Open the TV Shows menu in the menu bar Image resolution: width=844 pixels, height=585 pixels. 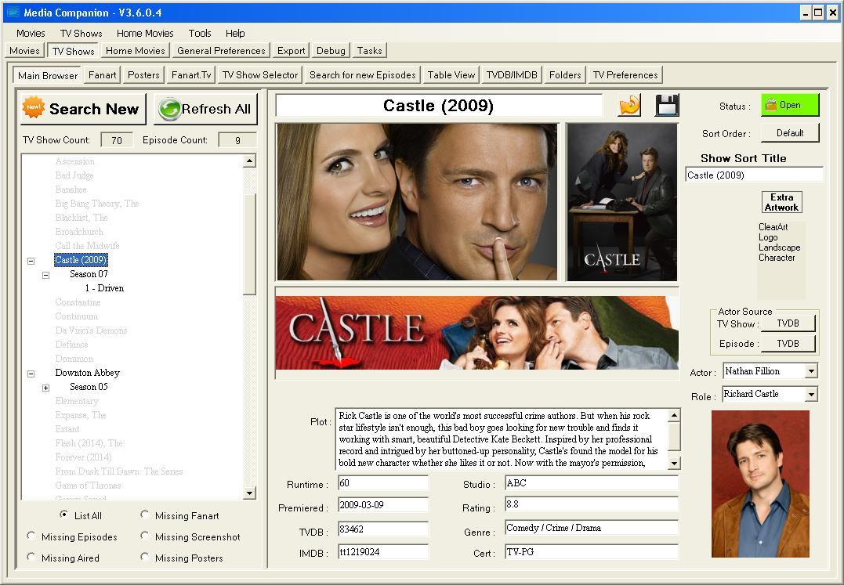82,34
